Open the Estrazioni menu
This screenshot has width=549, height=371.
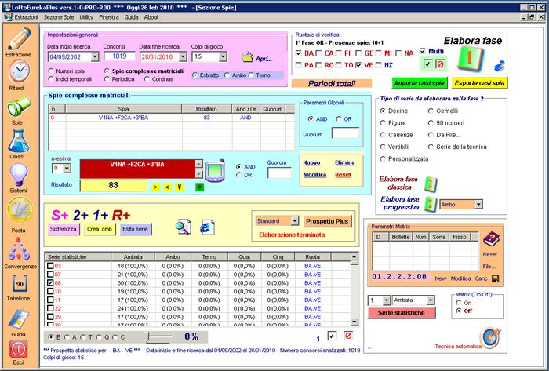[26, 17]
